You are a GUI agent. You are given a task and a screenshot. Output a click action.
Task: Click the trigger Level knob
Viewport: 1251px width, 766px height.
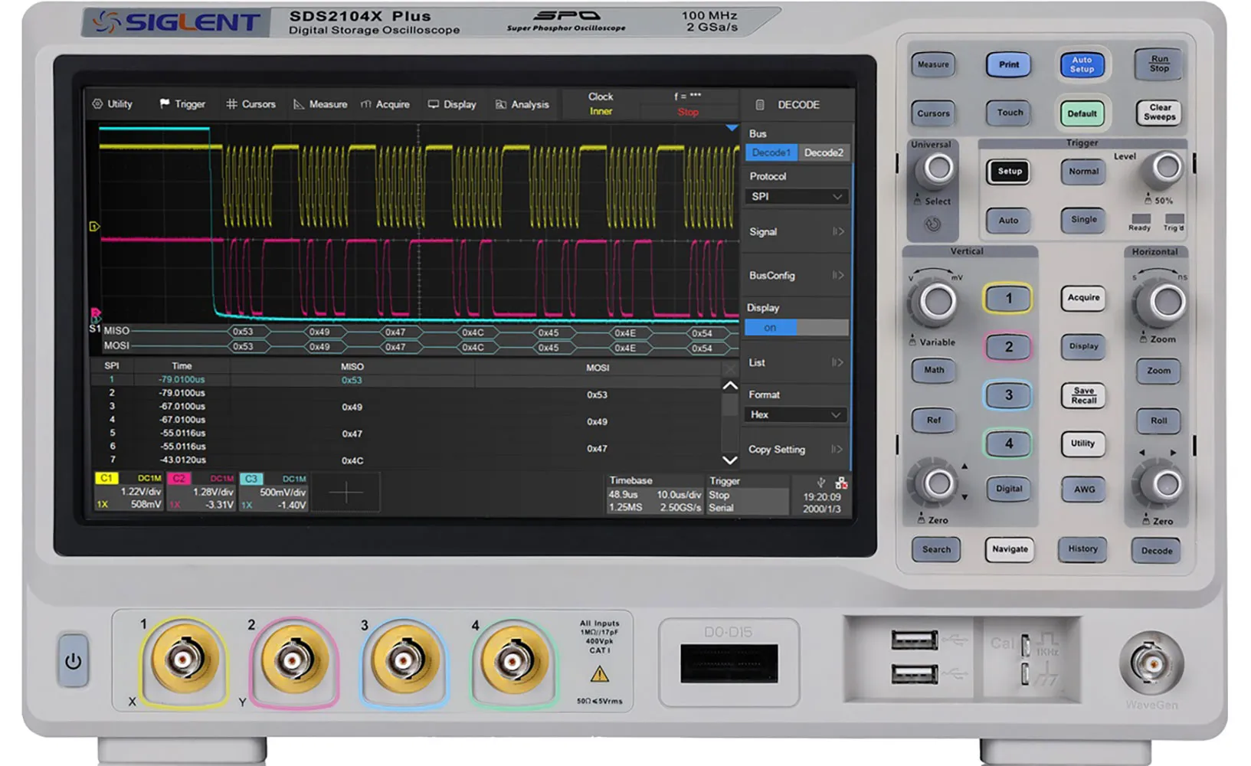point(1166,168)
